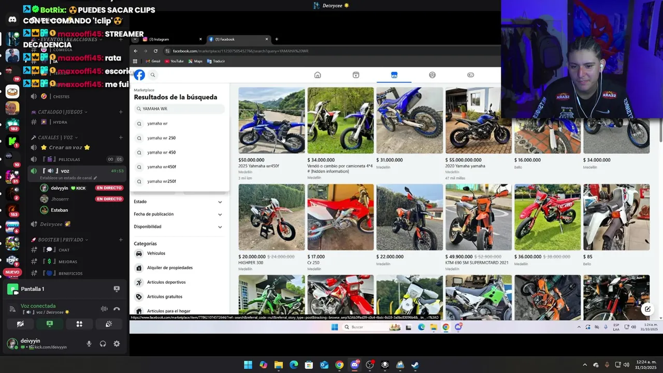The image size is (663, 373).
Task: Select the HYDRA text channel
Action: click(77, 122)
